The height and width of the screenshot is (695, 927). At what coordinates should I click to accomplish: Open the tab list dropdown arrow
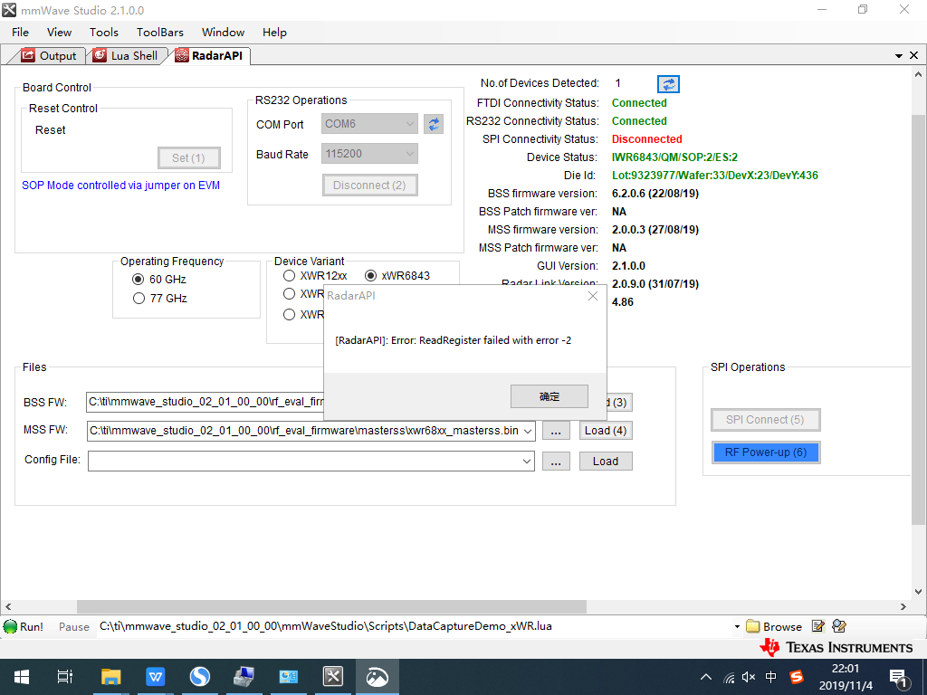point(899,55)
